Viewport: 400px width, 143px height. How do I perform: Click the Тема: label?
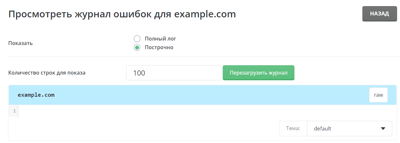[293, 129]
